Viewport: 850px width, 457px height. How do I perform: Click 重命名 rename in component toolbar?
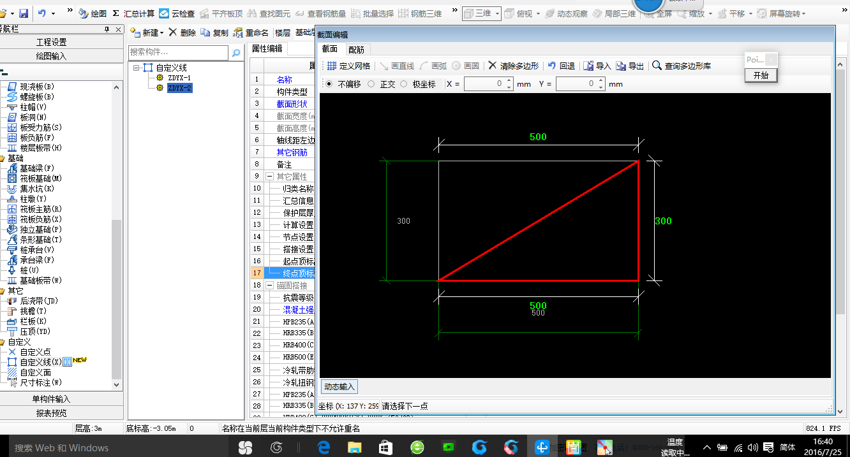251,33
